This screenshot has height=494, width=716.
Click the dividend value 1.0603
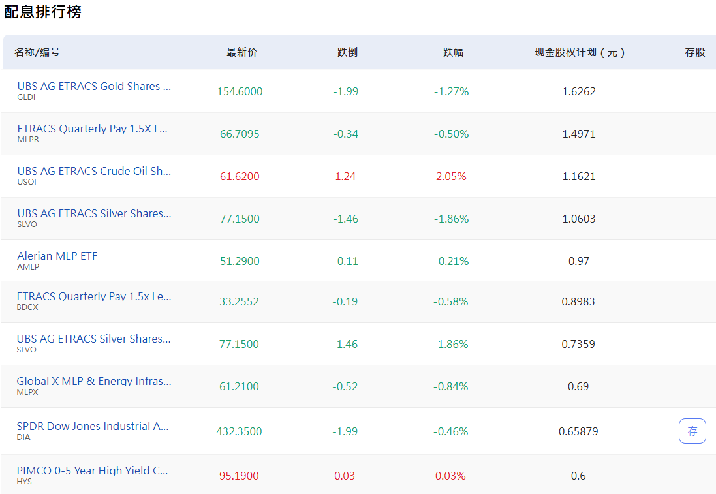click(x=579, y=219)
